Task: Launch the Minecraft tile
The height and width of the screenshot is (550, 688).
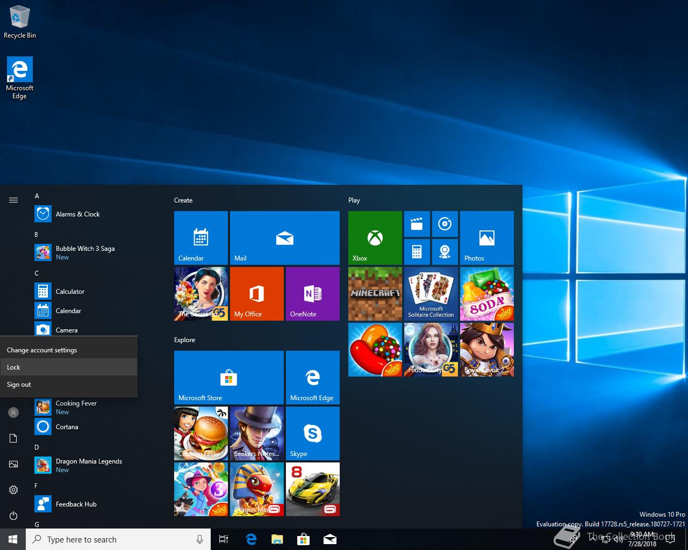Action: pyautogui.click(x=375, y=294)
